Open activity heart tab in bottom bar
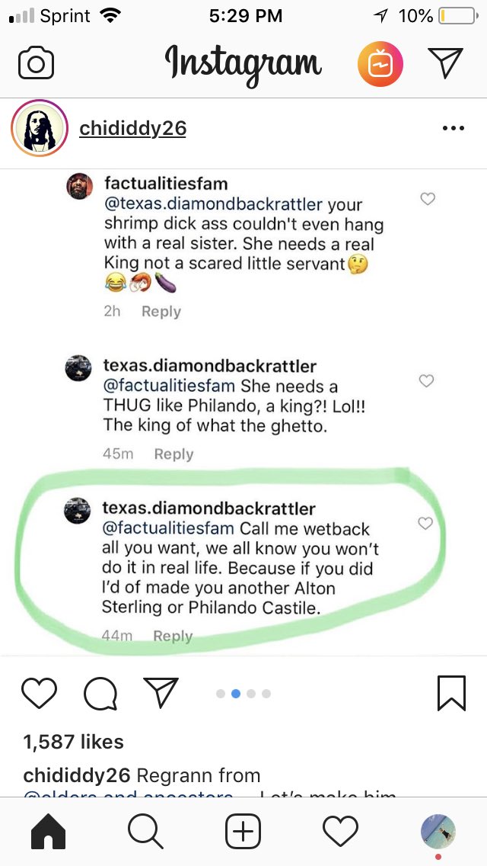Image resolution: width=487 pixels, height=866 pixels. pos(340,831)
